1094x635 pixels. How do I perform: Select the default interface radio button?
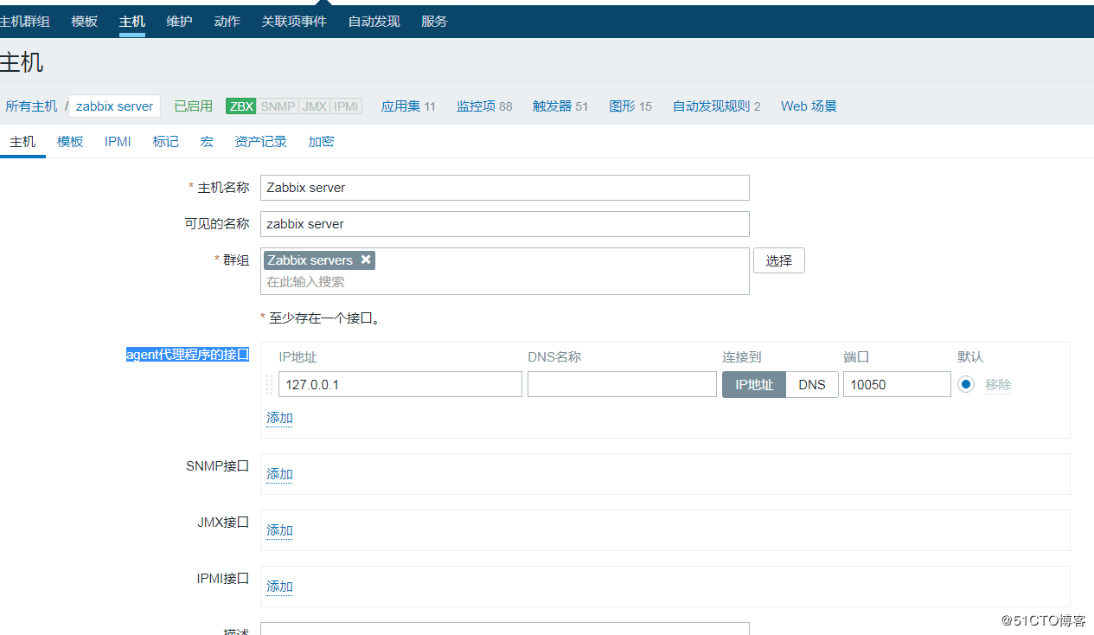coord(966,384)
